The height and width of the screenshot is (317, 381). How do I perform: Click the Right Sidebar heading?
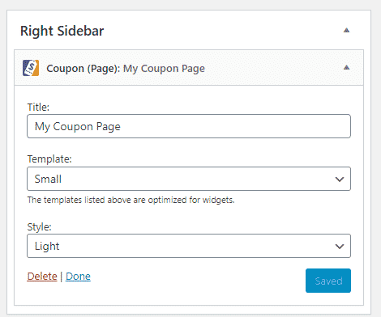62,31
